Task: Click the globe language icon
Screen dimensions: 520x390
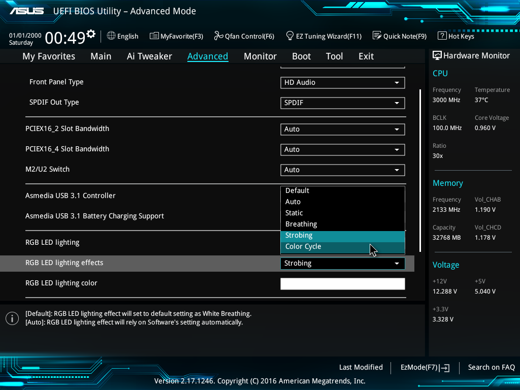Action: tap(111, 36)
